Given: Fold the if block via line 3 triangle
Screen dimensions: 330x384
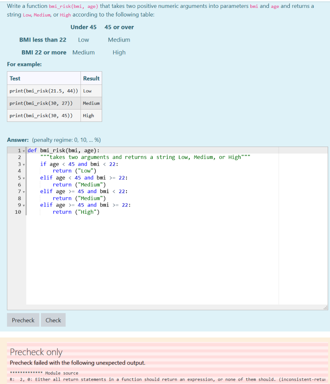Looking at the screenshot, I should 23,164.
